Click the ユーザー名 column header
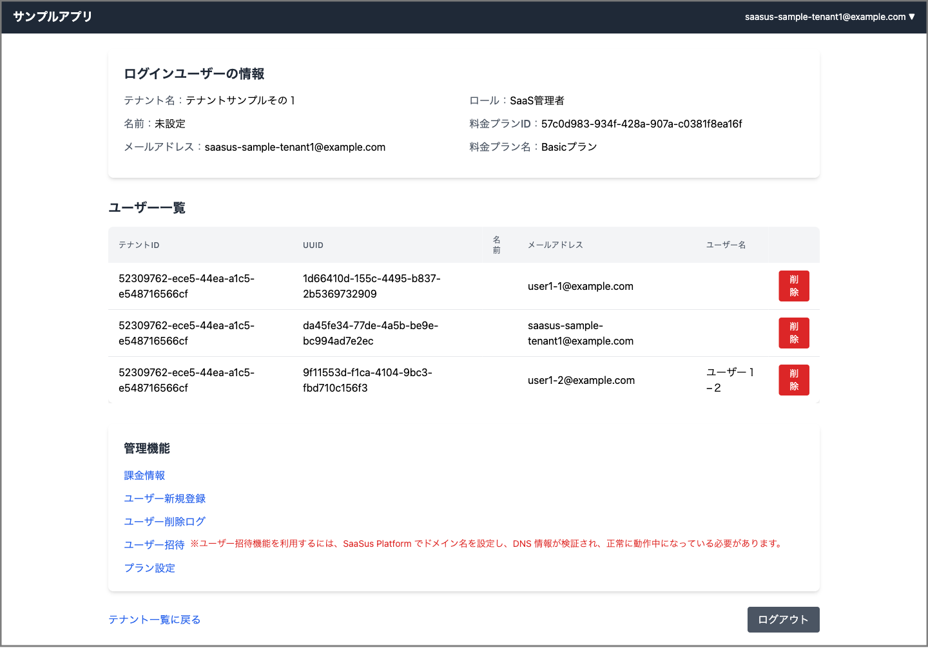 point(726,245)
